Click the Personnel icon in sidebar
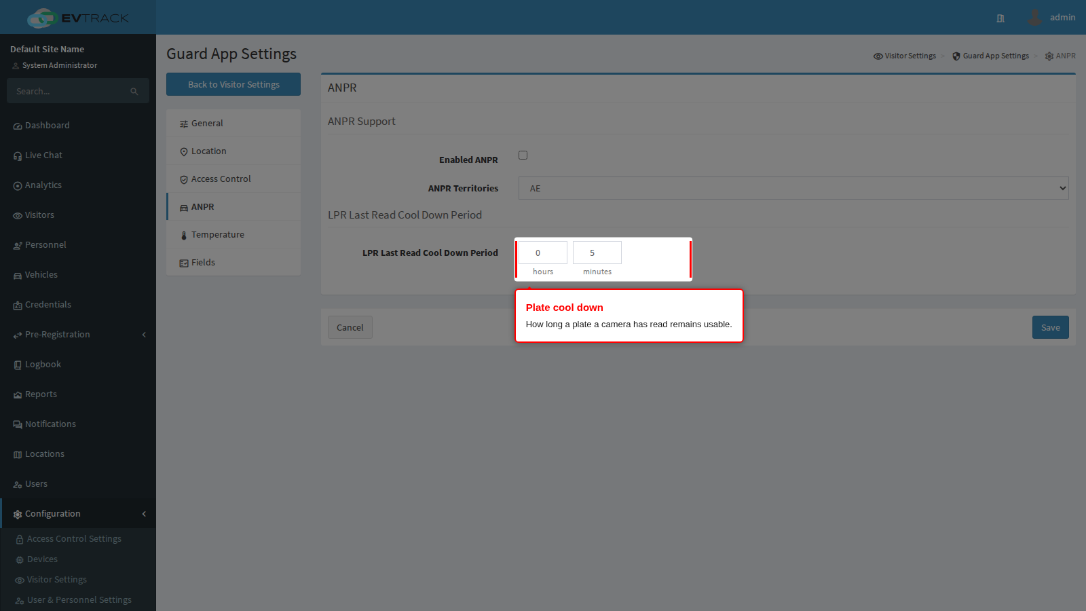Screen dimensions: 1086x611 18,246
